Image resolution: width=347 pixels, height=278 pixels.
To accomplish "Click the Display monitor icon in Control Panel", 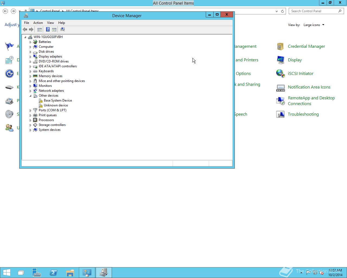I will (280, 60).
